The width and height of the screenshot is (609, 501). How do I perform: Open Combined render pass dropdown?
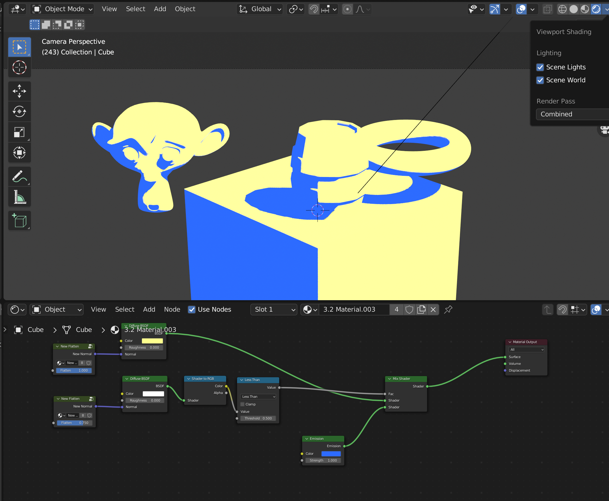tap(572, 114)
